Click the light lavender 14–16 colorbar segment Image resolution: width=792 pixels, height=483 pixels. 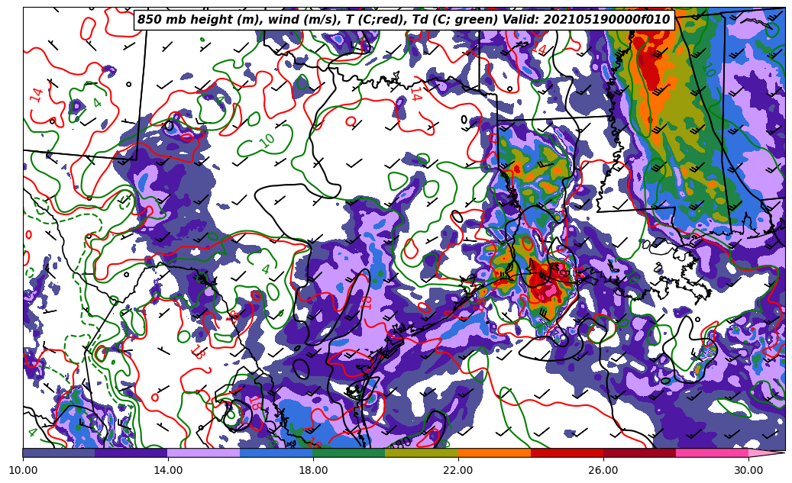coord(204,452)
